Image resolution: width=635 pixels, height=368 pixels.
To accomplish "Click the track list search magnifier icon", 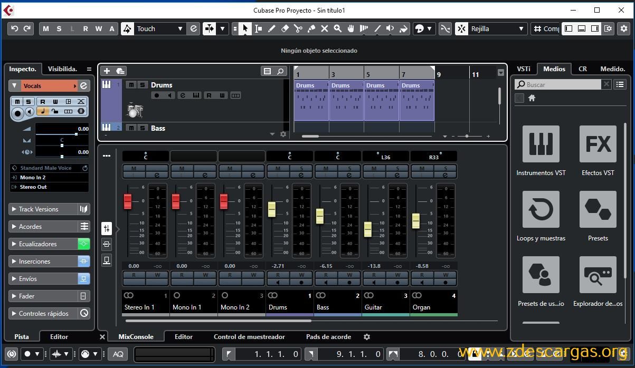I will (x=280, y=71).
